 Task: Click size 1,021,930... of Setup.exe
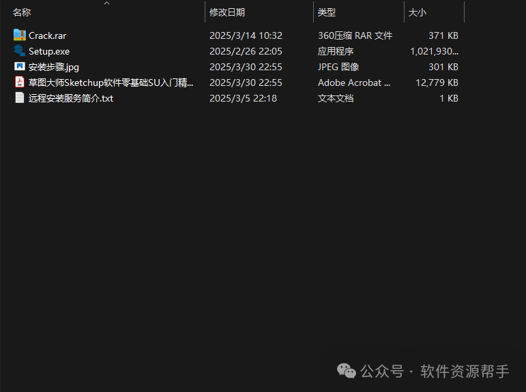coord(434,51)
